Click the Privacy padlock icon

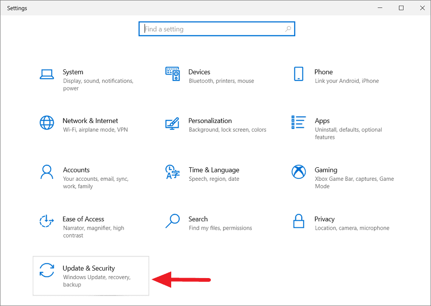pos(299,221)
